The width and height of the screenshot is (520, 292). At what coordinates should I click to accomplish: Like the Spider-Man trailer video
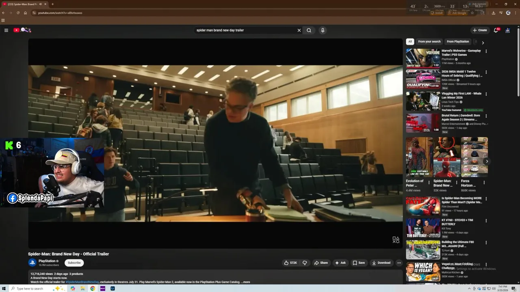pyautogui.click(x=291, y=263)
